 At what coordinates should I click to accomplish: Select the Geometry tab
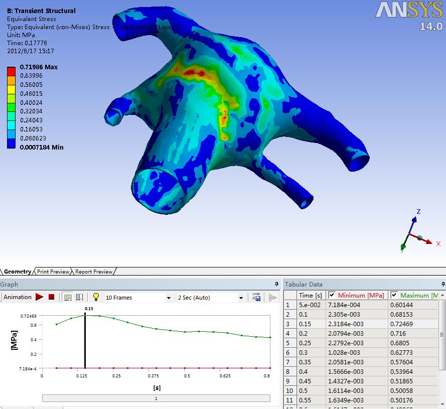coord(18,271)
